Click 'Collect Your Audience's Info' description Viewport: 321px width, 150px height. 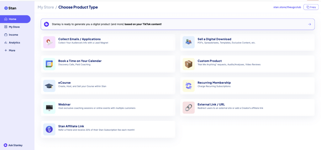tap(83, 43)
